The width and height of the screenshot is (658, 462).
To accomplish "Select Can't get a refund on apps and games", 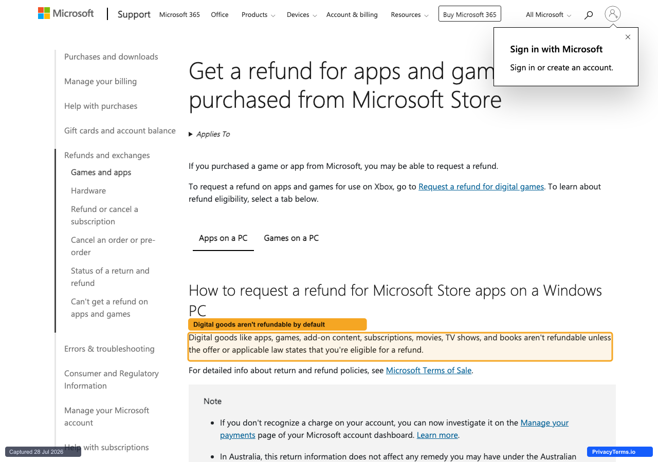I will [x=109, y=308].
